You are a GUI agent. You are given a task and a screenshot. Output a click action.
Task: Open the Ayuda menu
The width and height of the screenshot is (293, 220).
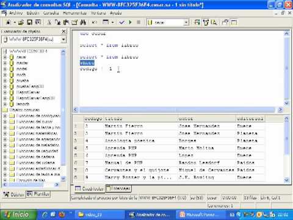click(x=115, y=13)
